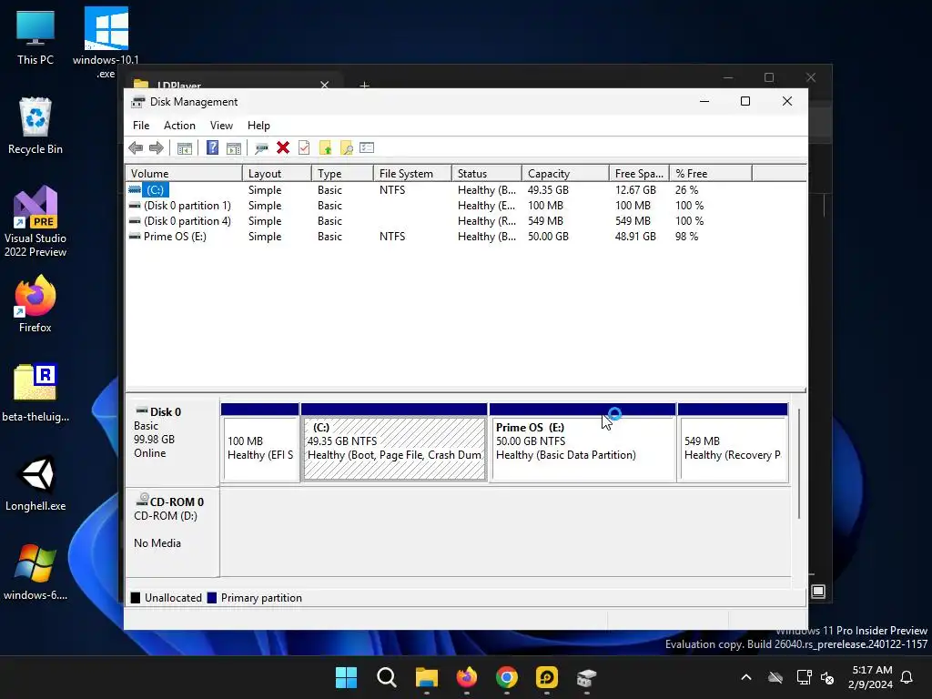Click the graphical view vertical scrollbar
The height and width of the screenshot is (699, 932).
click(x=799, y=463)
